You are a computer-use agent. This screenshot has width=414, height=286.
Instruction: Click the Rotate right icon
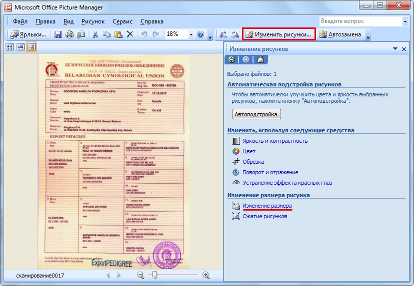pyautogui.click(x=235, y=34)
